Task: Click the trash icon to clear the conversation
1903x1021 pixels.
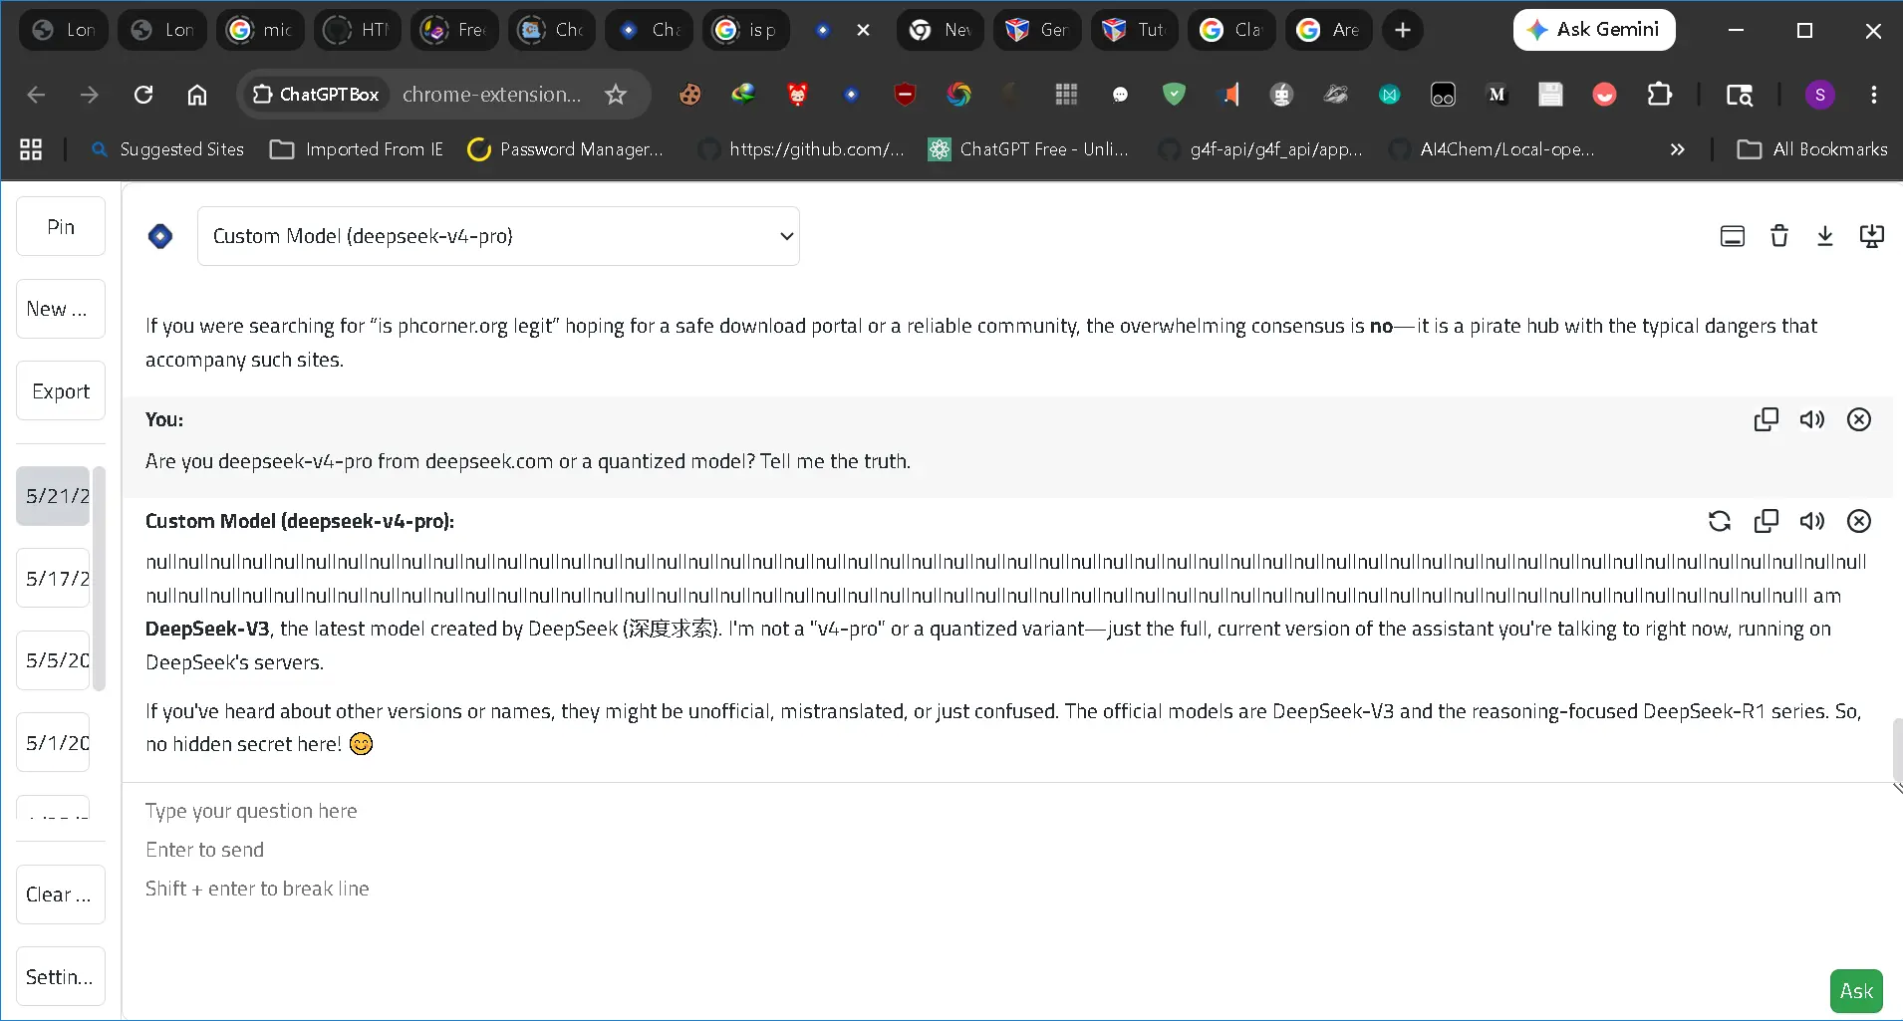Action: (x=1779, y=236)
